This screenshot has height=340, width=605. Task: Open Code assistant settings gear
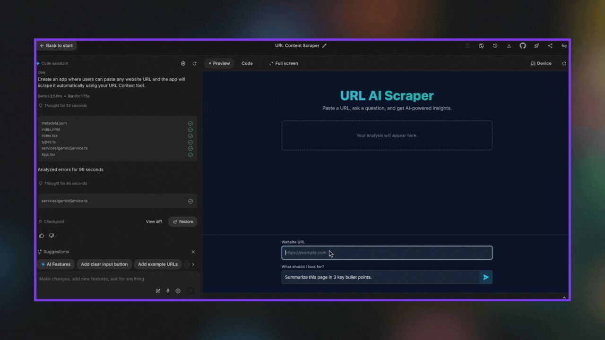[x=183, y=63]
